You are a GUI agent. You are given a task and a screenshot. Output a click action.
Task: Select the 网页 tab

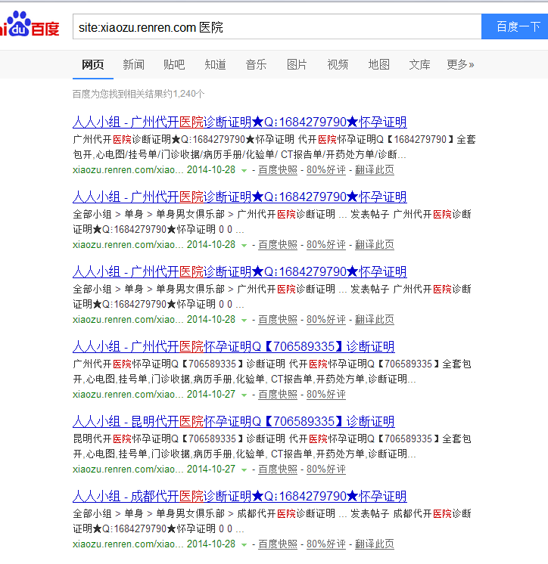93,65
